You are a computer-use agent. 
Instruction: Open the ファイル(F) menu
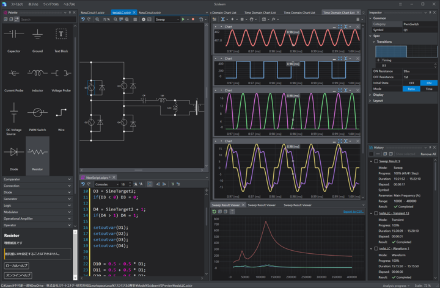tap(16, 4)
